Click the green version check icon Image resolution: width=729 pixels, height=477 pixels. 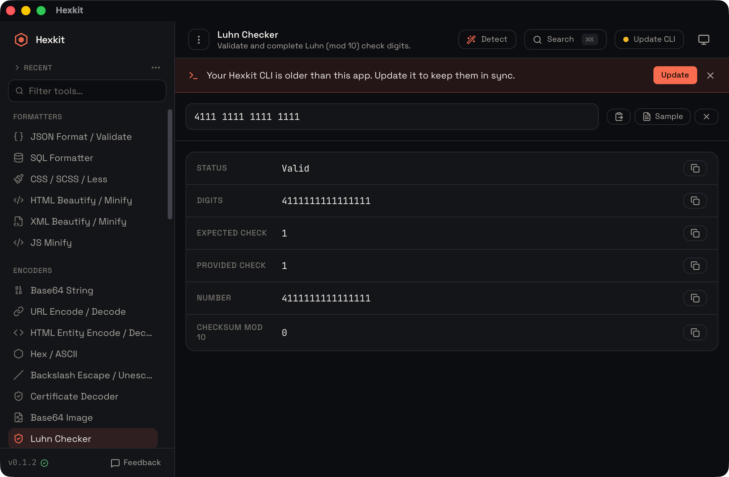pos(44,463)
